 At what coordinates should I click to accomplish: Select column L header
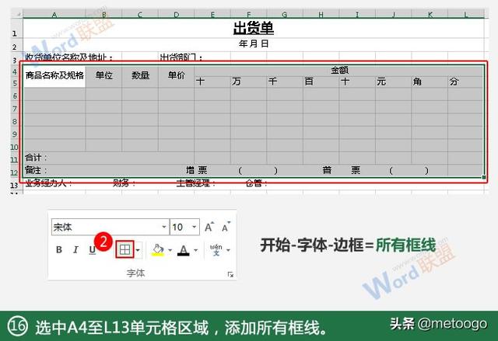466,15
